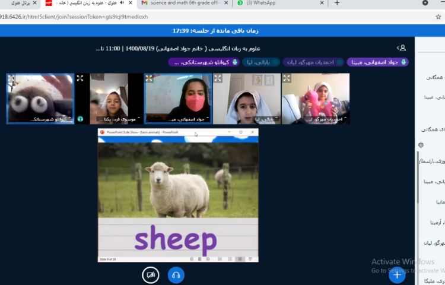Click PowerPoint normal view icon
This screenshot has width=445, height=285.
(220, 259)
